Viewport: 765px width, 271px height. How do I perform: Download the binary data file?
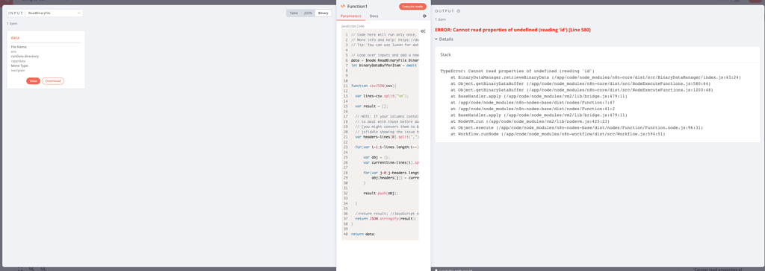click(53, 80)
